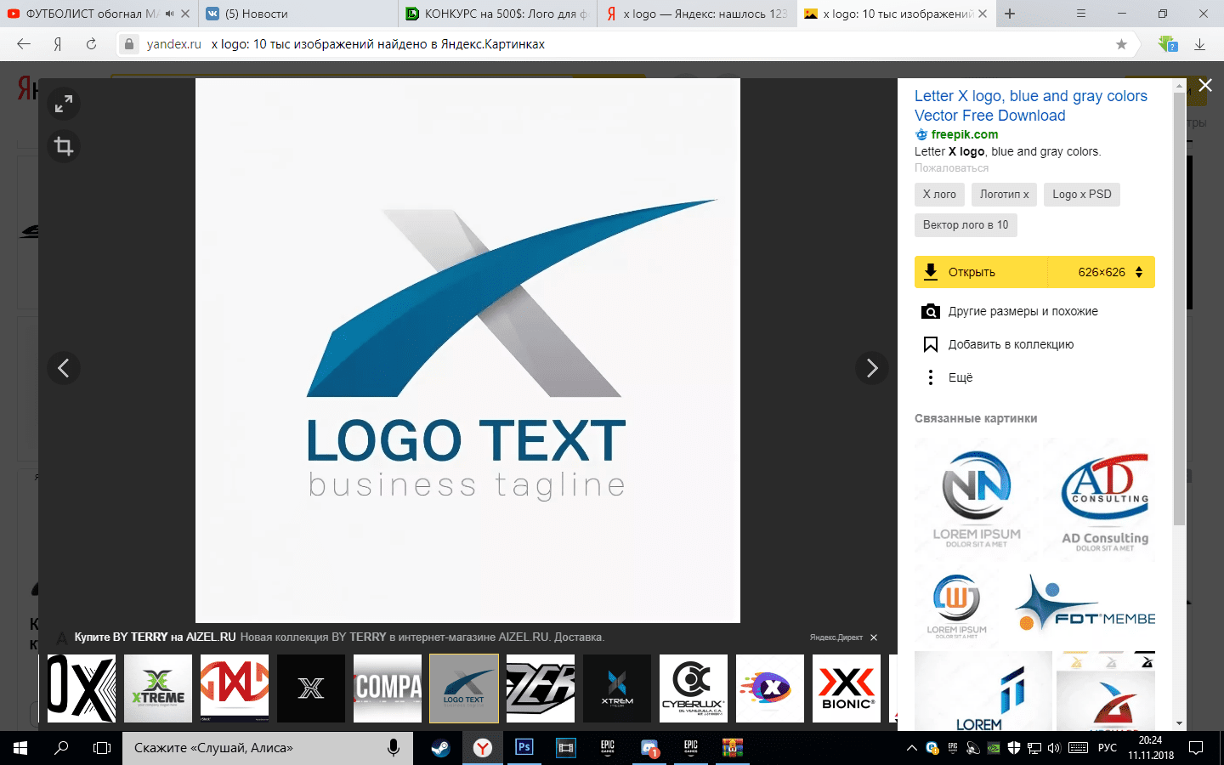Open the browser downloads arrow
The height and width of the screenshot is (765, 1224).
[1200, 44]
